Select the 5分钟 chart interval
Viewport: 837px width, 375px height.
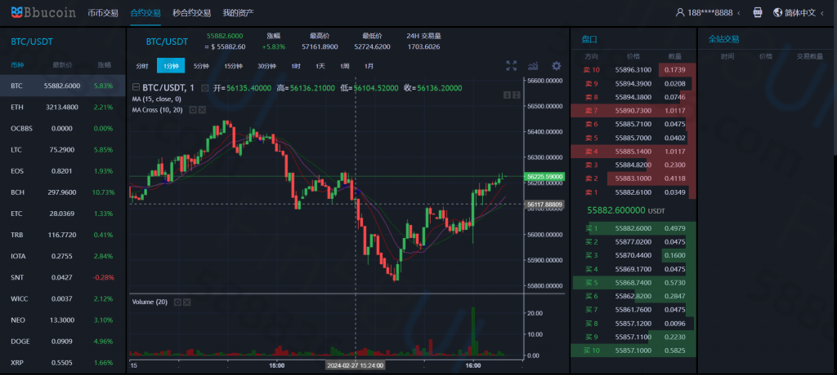201,65
